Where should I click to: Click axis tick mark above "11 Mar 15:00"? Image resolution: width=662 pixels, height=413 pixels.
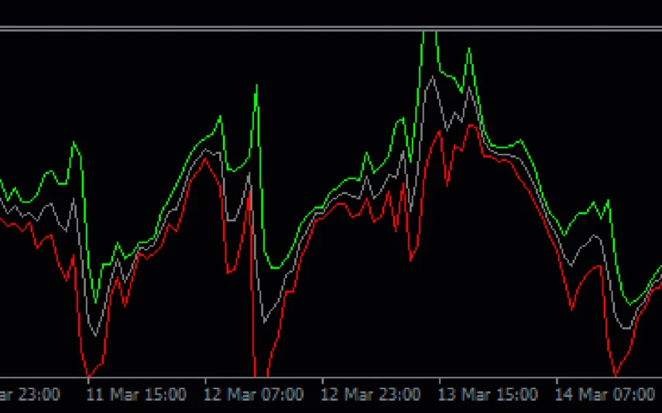(88, 381)
